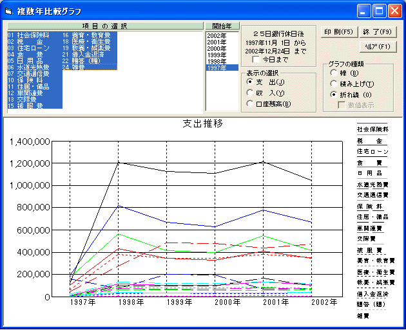406x330 pixels.
Task: Click the 項目の選択 header bar
Action: click(104, 26)
